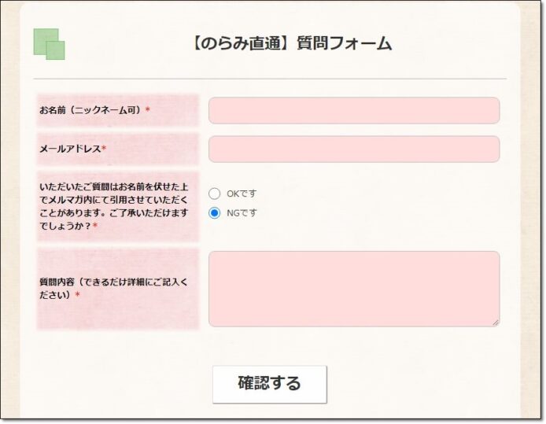This screenshot has height=424, width=546.
Task: Click the メールアドレス label
Action: pos(70,149)
